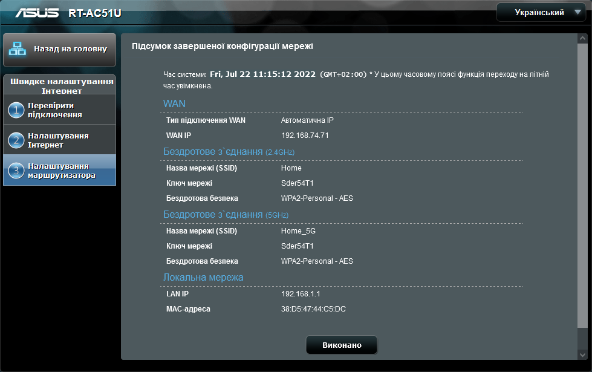
Task: Click the MAC-адреса label
Action: 188,309
